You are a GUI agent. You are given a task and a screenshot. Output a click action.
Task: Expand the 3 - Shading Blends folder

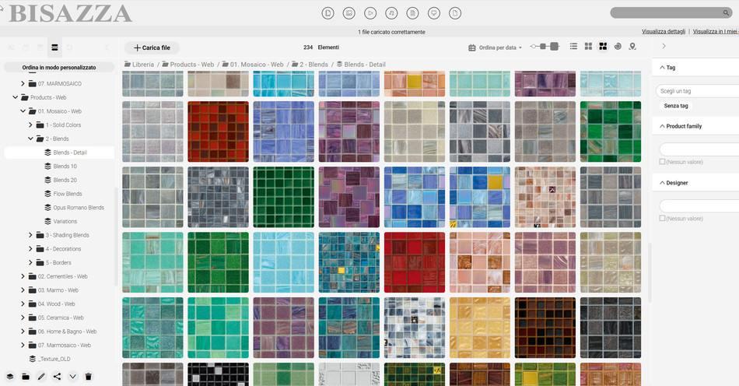(30, 235)
